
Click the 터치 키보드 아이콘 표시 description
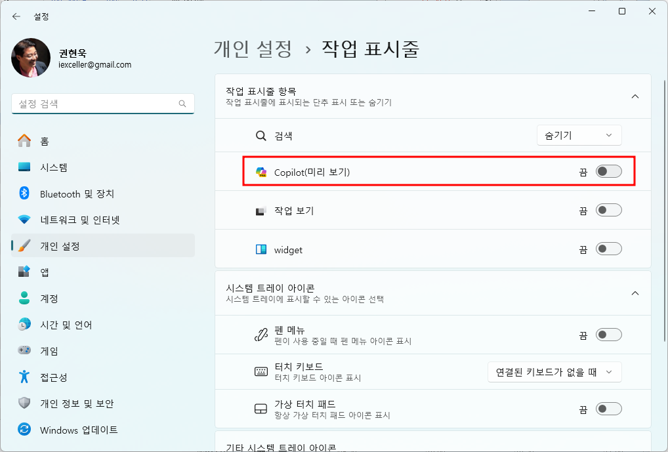[318, 378]
